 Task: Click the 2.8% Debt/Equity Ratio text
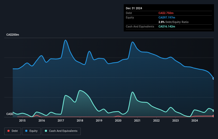click(x=173, y=22)
